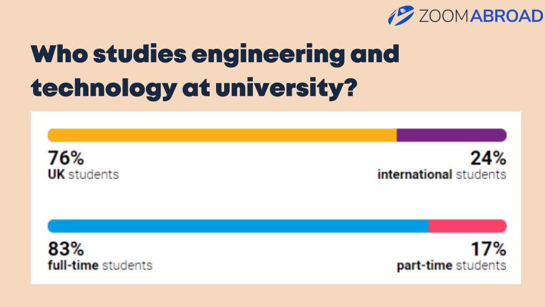This screenshot has height=307, width=545.
Task: Click the 'full-time students' label
Action: coord(100,265)
